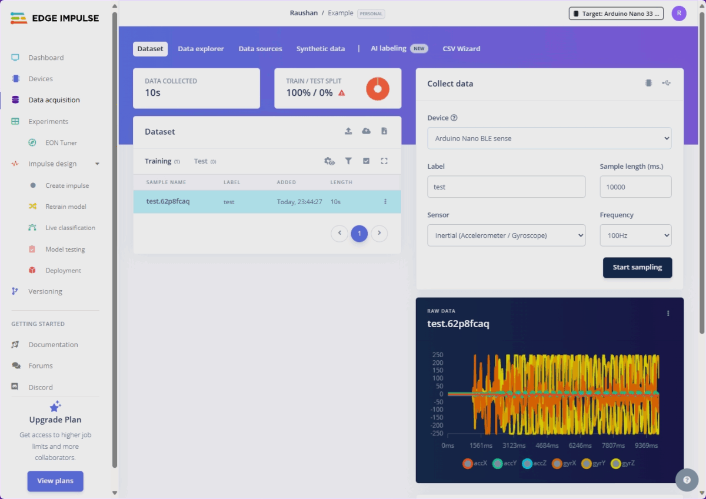The height and width of the screenshot is (499, 706).
Task: Toggle accZ color swatch in legend
Action: 527,463
